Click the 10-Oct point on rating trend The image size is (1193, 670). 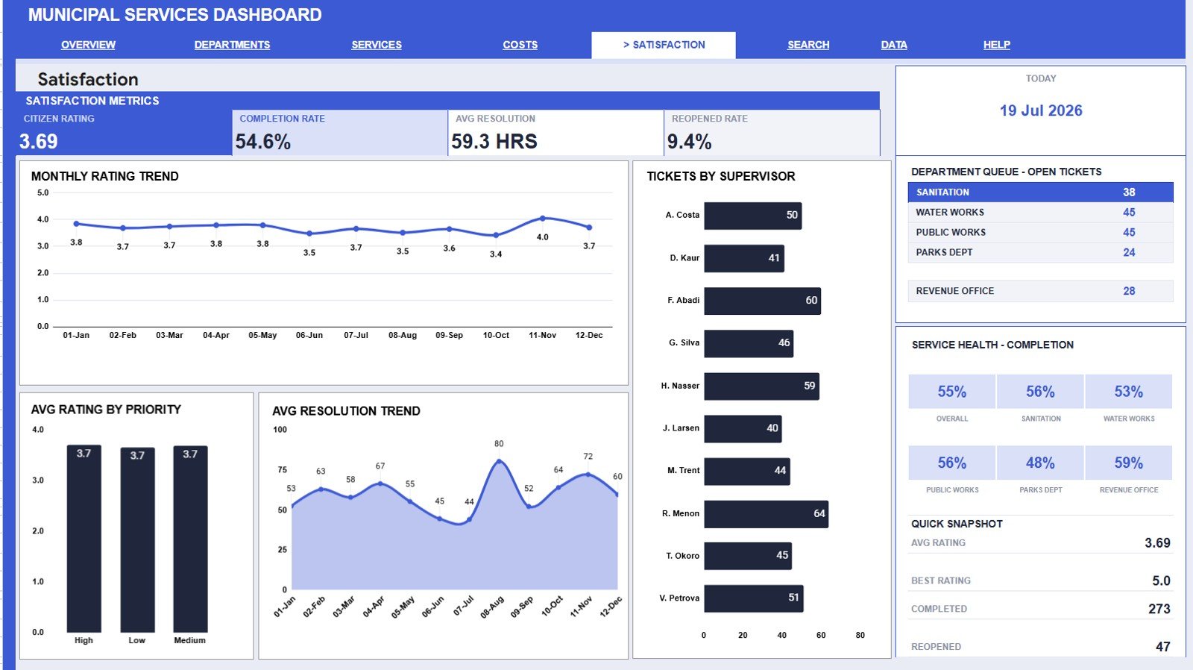tap(496, 235)
